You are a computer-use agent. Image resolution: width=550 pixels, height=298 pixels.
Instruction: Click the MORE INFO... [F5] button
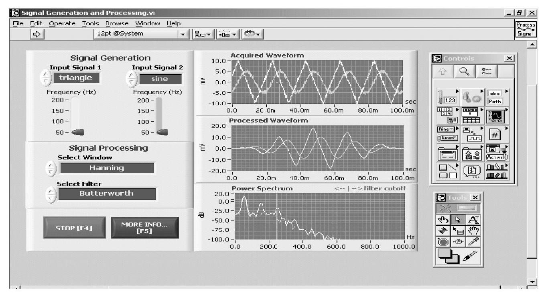coord(145,228)
